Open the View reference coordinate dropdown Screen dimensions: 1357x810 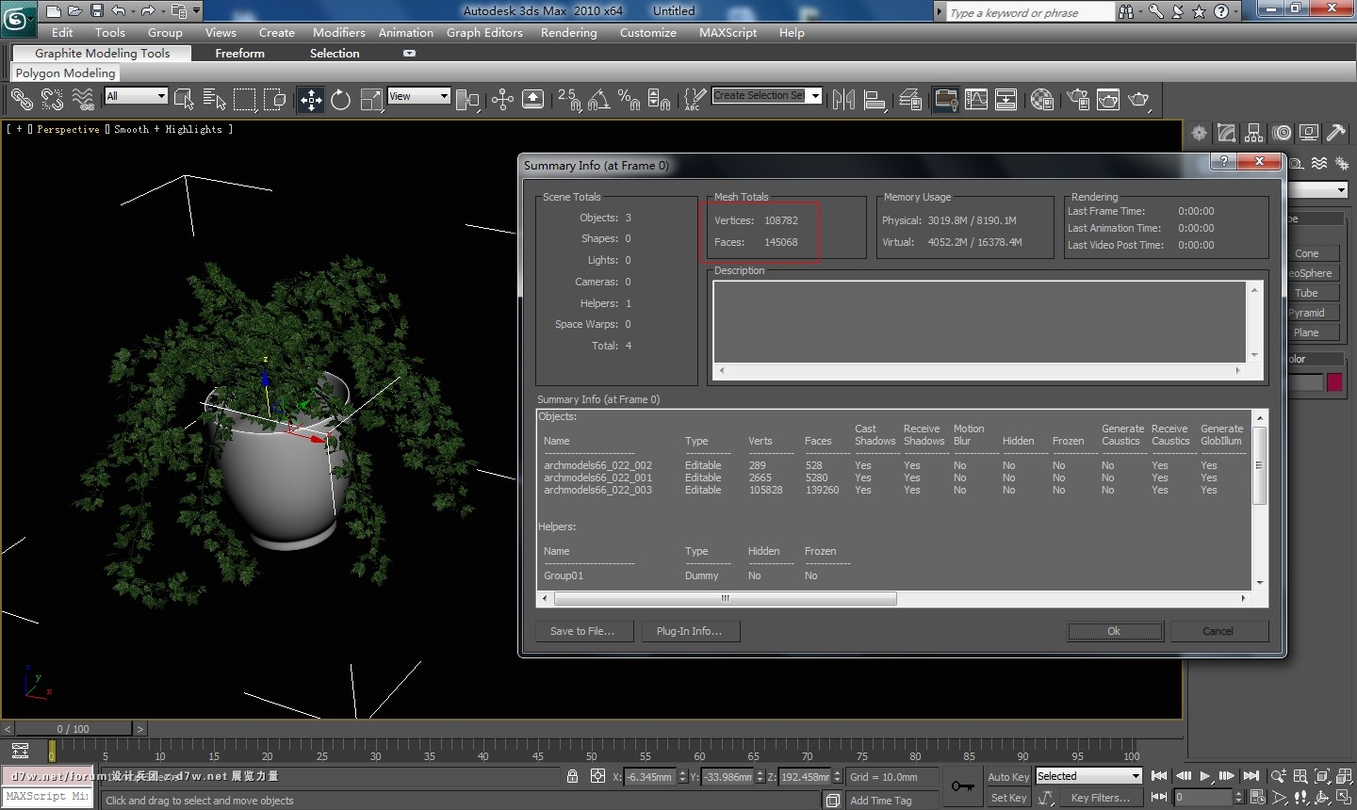[418, 96]
